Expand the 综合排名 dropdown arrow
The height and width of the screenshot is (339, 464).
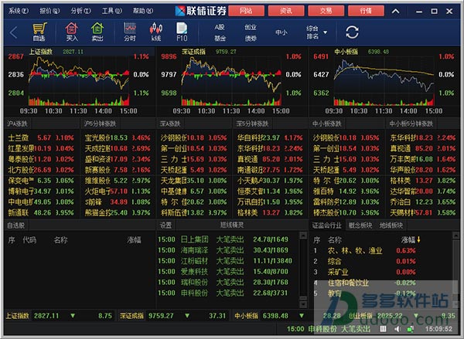coord(326,32)
